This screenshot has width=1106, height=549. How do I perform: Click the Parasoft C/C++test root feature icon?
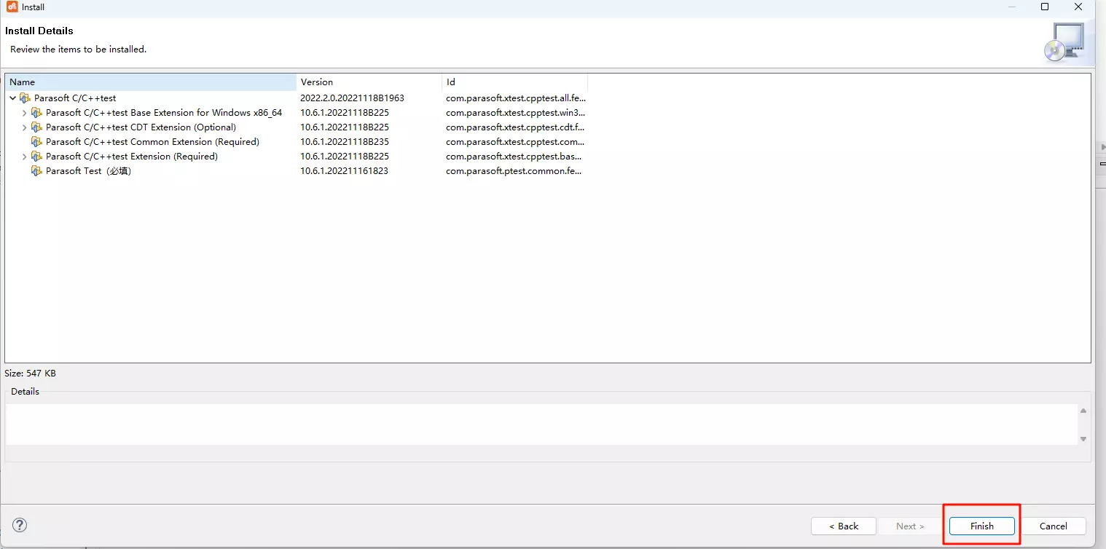(25, 98)
